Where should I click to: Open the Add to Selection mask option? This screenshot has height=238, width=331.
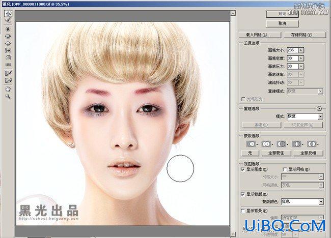[x=267, y=144]
